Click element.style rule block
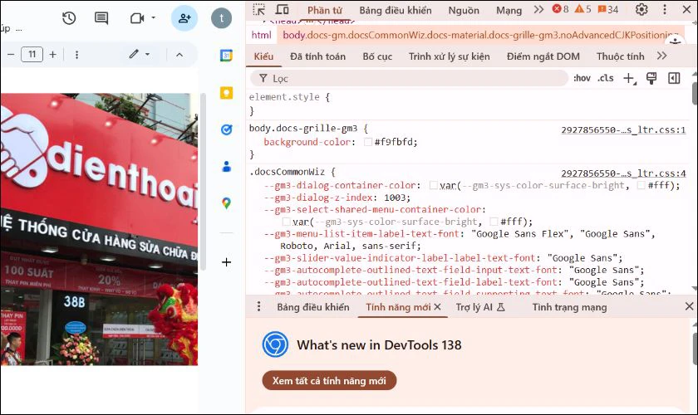698x415 pixels. click(x=467, y=104)
